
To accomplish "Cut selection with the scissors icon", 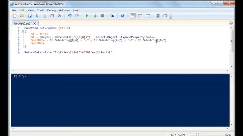I will click(37, 15).
